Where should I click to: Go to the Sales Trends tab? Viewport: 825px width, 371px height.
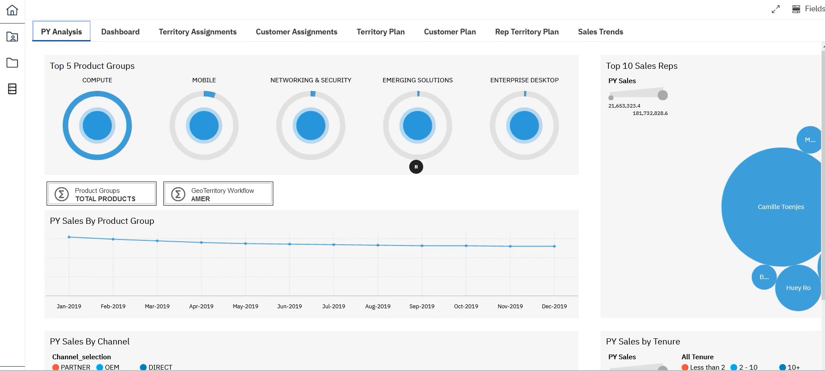click(x=600, y=32)
